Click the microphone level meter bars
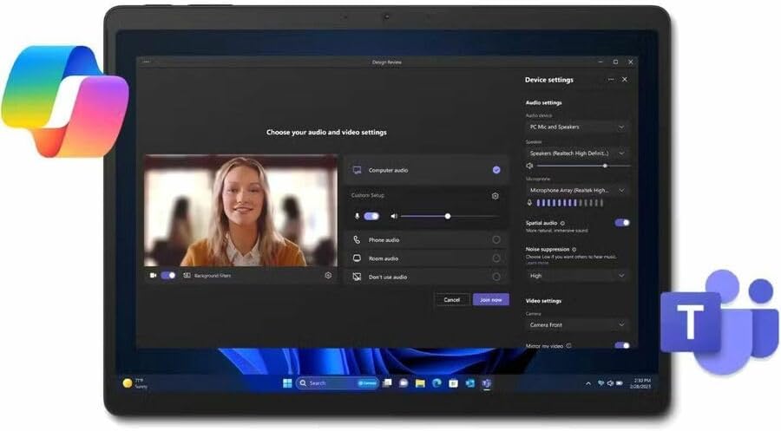The height and width of the screenshot is (431, 781). click(570, 203)
